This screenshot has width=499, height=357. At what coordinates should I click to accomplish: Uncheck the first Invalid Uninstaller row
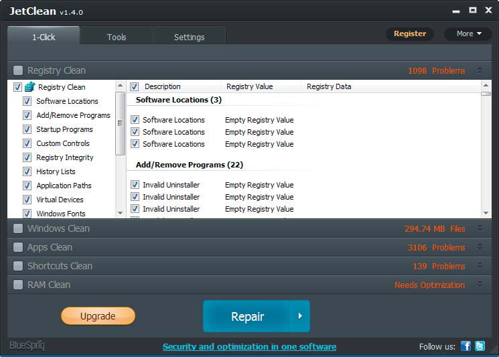135,185
